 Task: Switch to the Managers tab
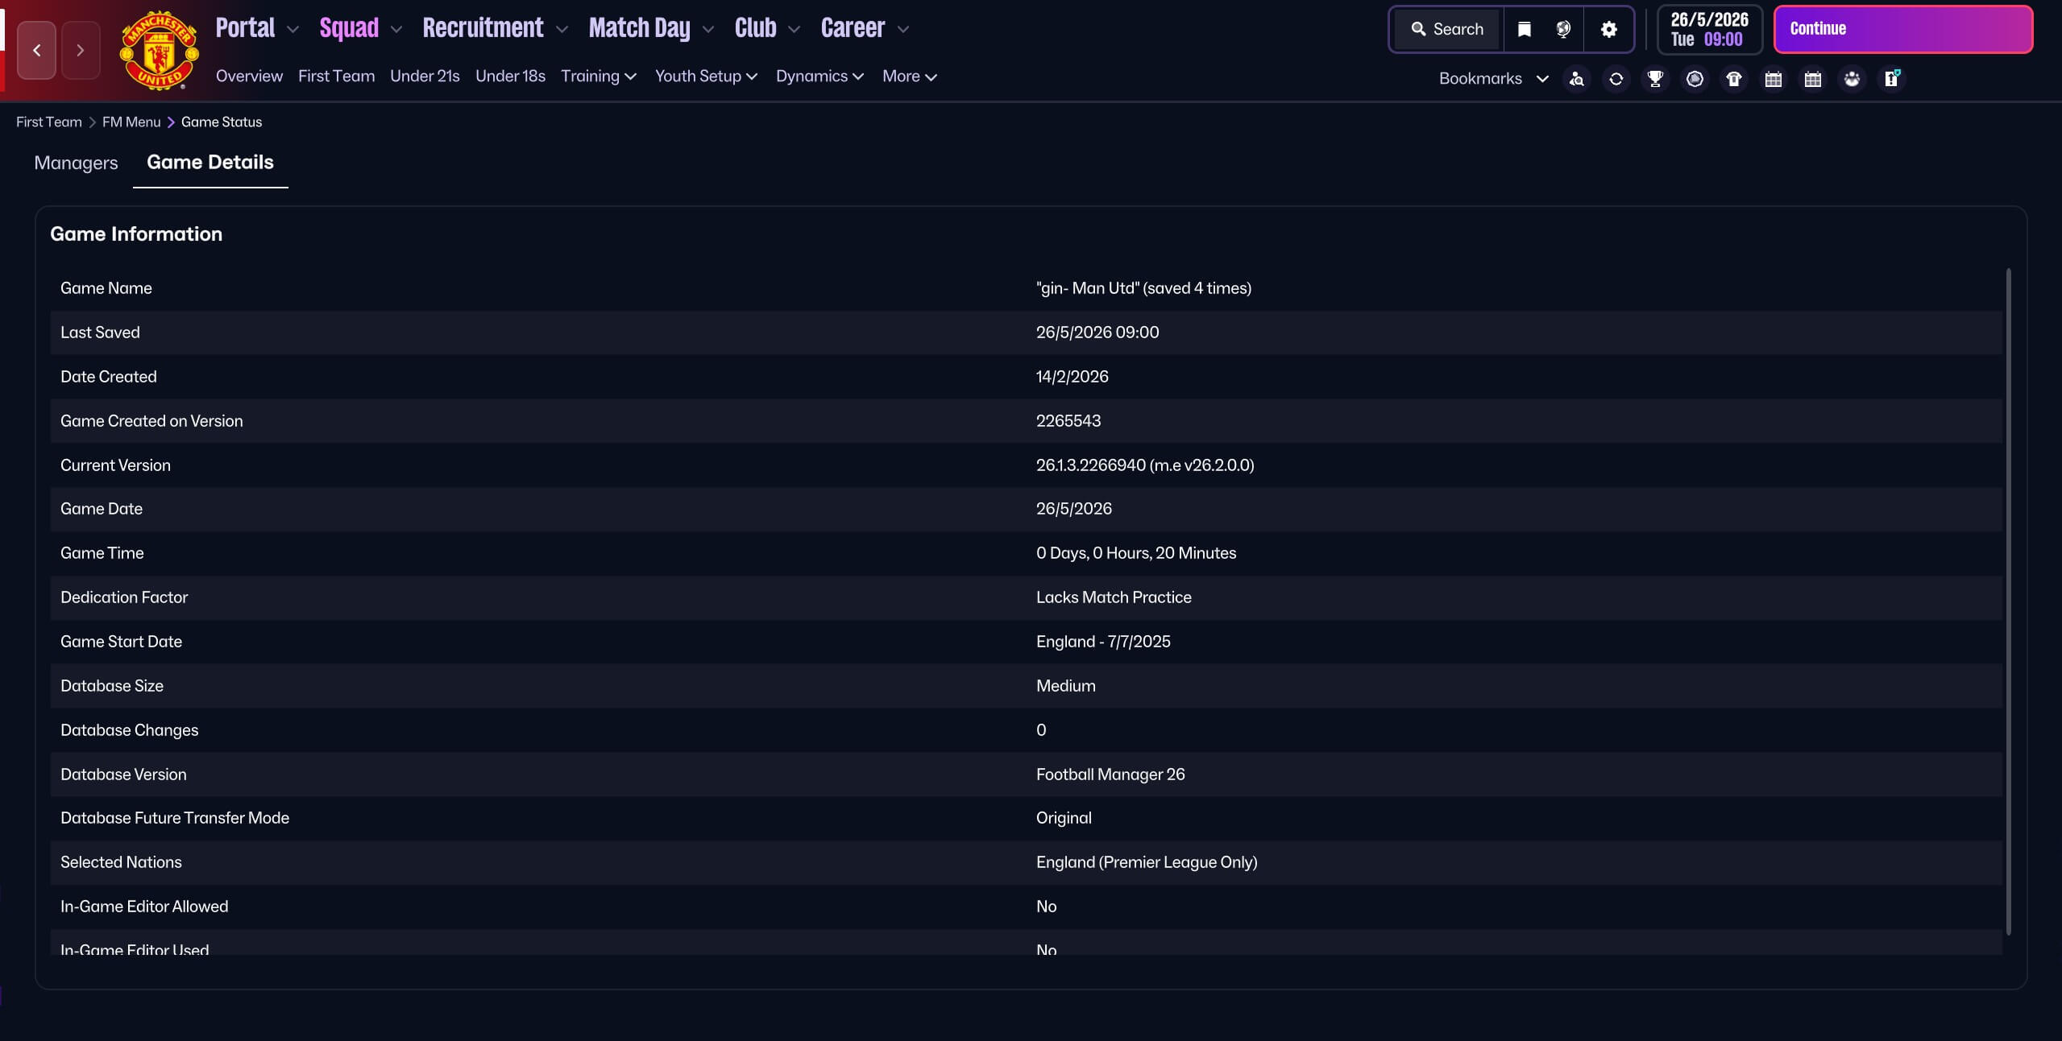76,163
